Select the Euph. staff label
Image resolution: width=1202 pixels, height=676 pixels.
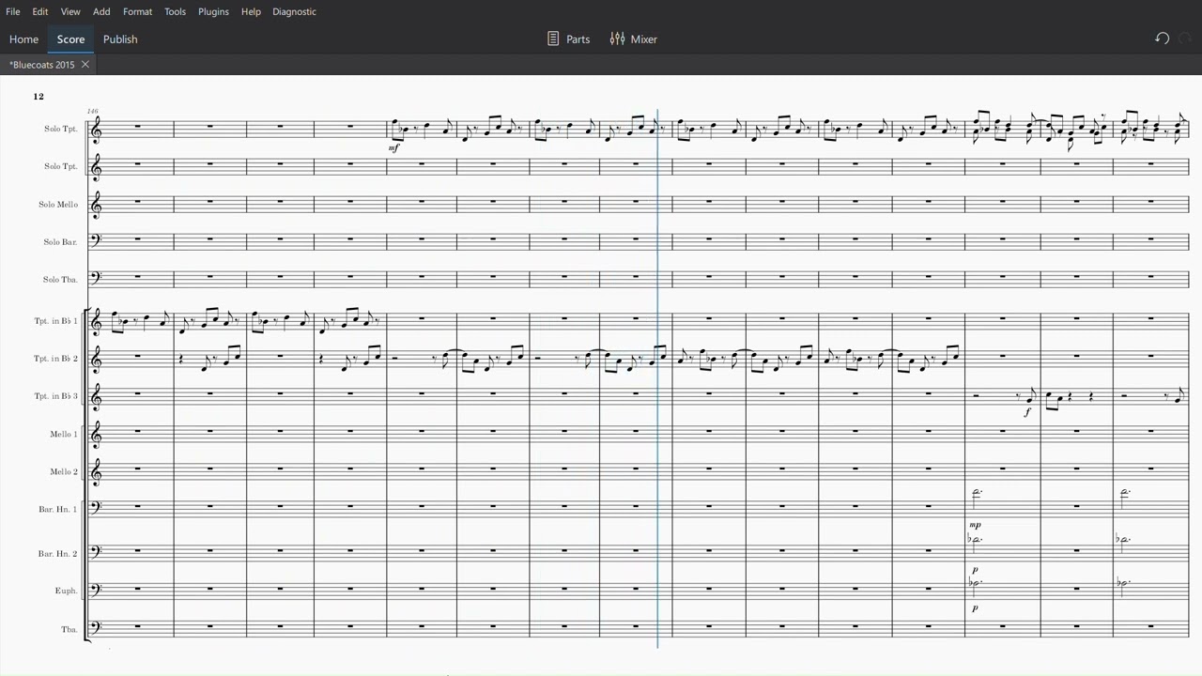click(x=66, y=591)
